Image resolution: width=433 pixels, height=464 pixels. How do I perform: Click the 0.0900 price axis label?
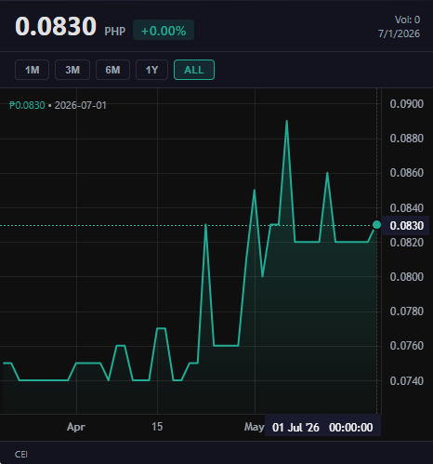407,104
